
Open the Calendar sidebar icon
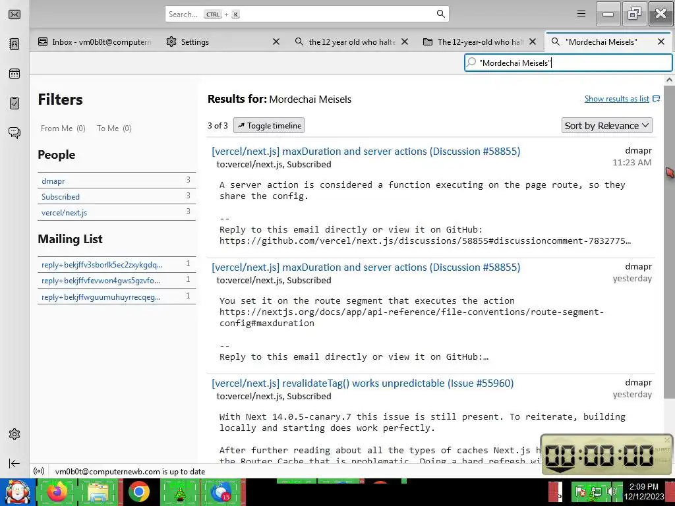pyautogui.click(x=15, y=74)
